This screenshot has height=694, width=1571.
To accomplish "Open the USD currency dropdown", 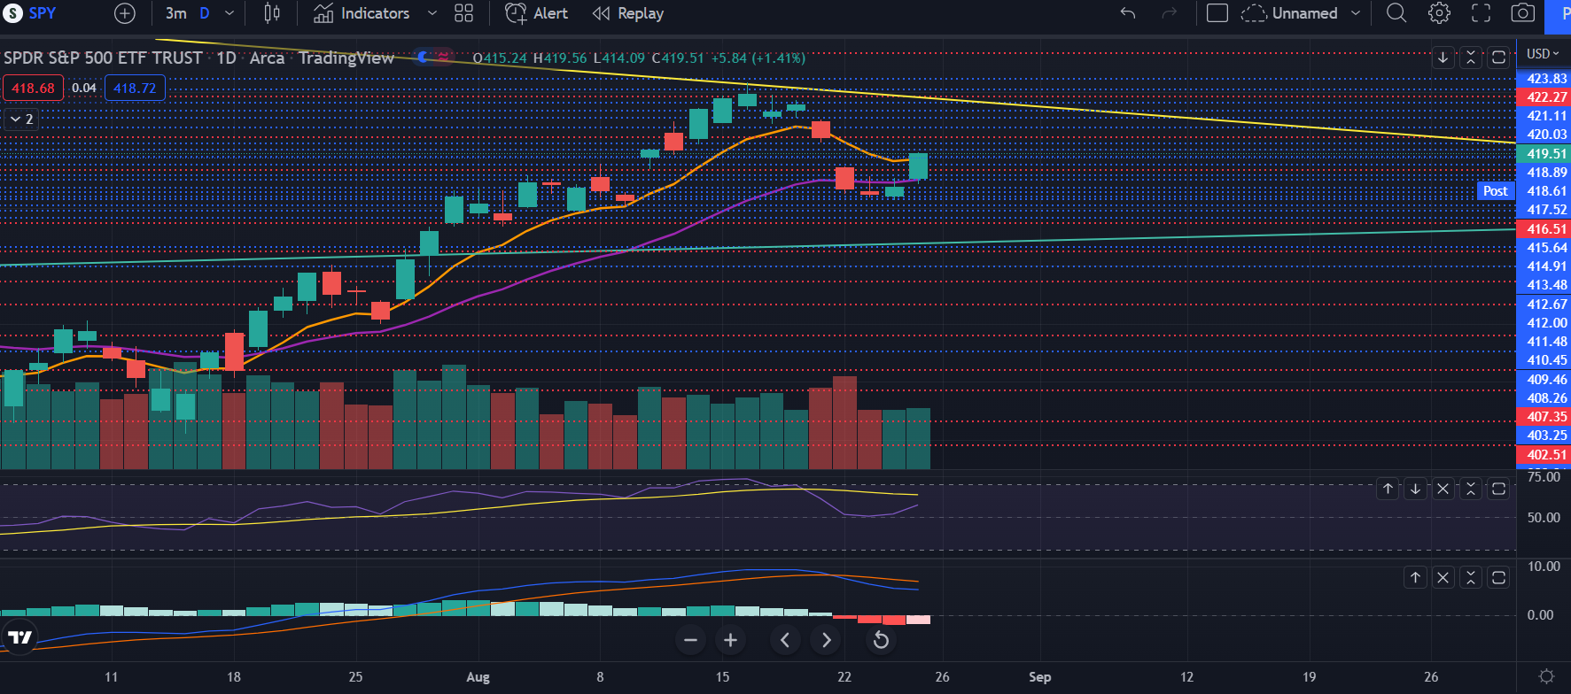I will [1543, 54].
